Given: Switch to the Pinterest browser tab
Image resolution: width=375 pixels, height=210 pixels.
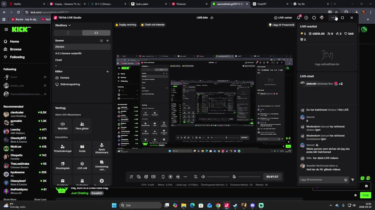Looking at the screenshot, I should point(190,4).
